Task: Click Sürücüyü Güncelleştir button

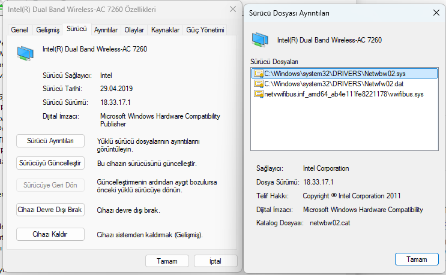Action: coord(50,163)
